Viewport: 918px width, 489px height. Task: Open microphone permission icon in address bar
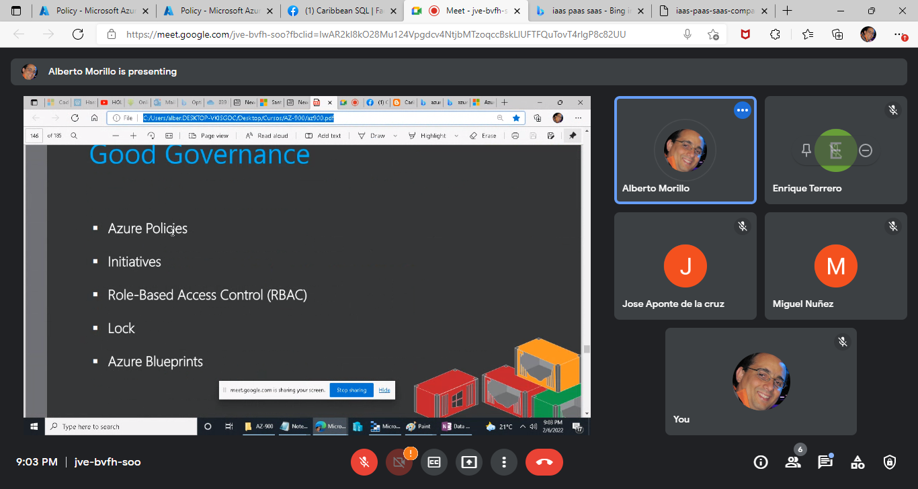point(687,34)
